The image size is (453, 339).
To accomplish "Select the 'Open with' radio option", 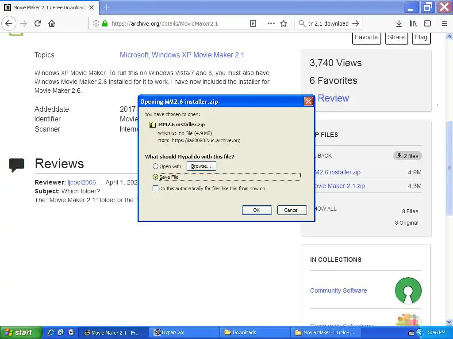I will [x=155, y=166].
